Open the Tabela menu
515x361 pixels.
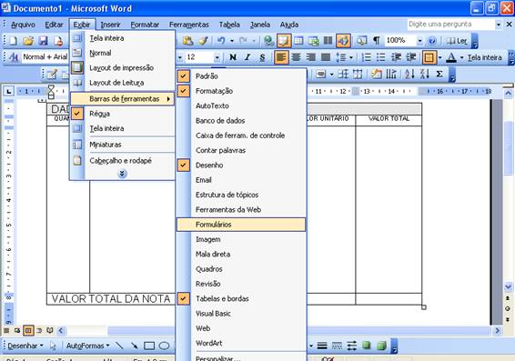click(x=229, y=25)
